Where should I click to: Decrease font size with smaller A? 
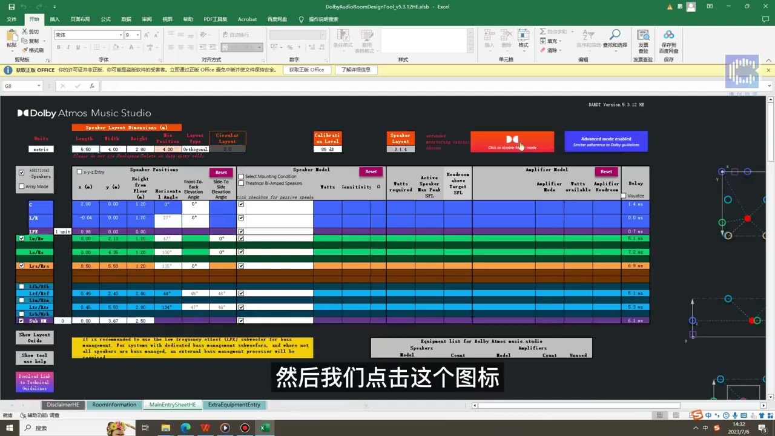pos(156,35)
